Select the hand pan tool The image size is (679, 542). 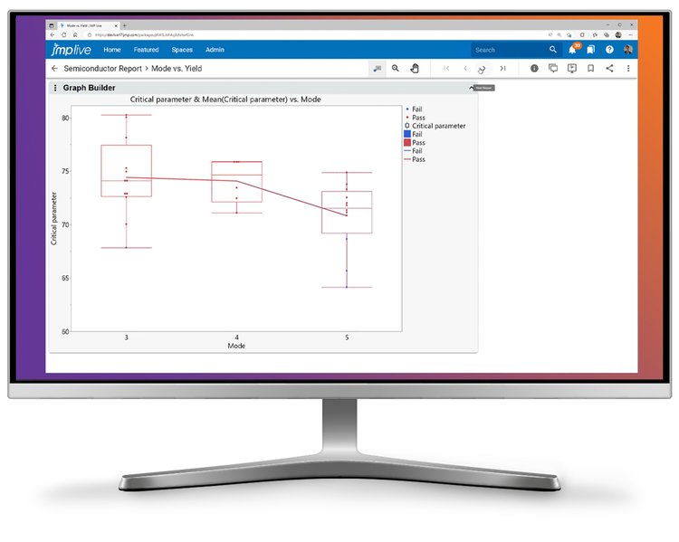pyautogui.click(x=415, y=69)
